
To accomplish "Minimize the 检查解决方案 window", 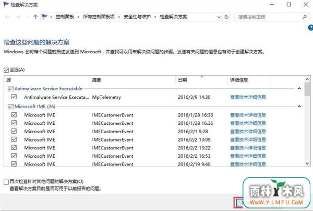I will coord(272,4).
